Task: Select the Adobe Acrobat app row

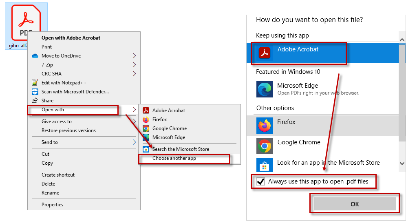Action: point(322,53)
